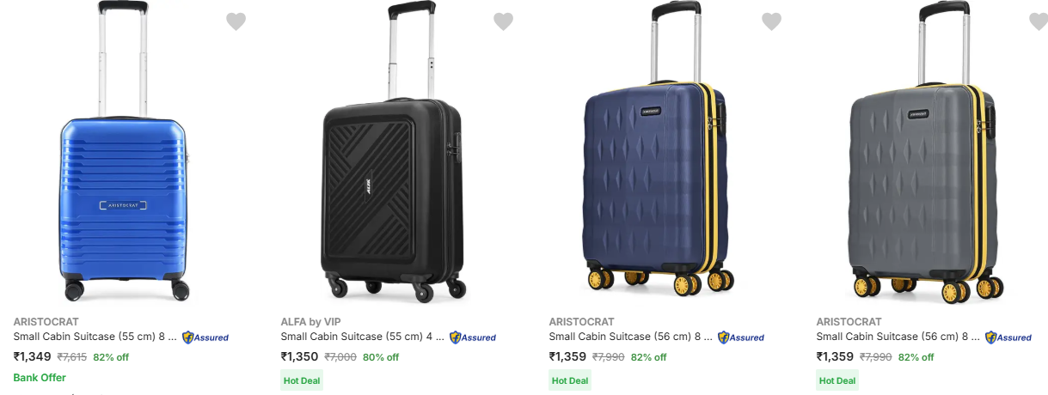Screen dimensions: 1048x395
Task: Click the ALFA by VIP brand name
Action: [310, 322]
